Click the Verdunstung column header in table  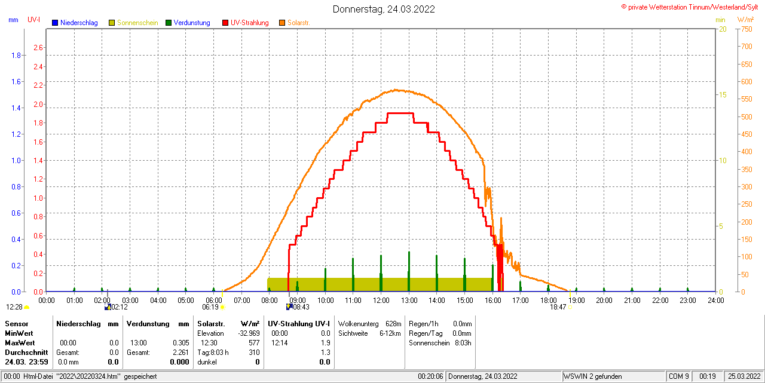[x=148, y=323]
